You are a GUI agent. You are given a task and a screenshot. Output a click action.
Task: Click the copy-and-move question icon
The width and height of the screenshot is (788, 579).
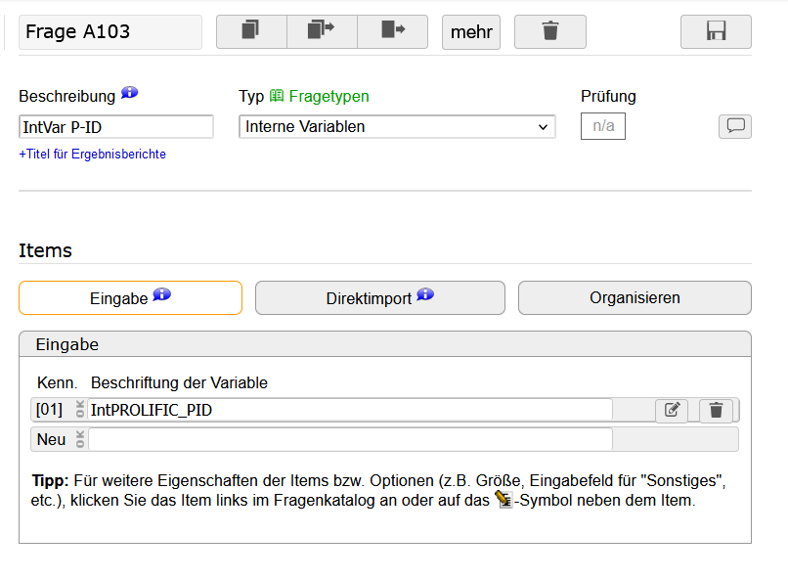(x=322, y=31)
